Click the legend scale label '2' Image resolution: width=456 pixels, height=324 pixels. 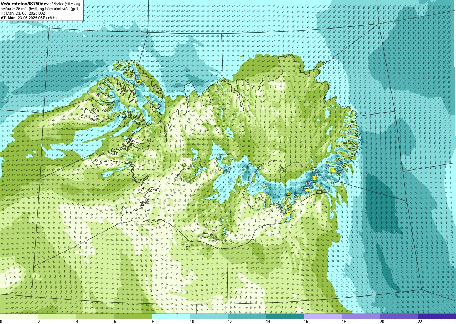coord(39,322)
